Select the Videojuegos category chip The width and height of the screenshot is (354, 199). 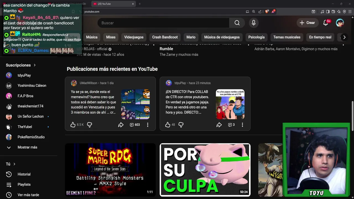134,37
